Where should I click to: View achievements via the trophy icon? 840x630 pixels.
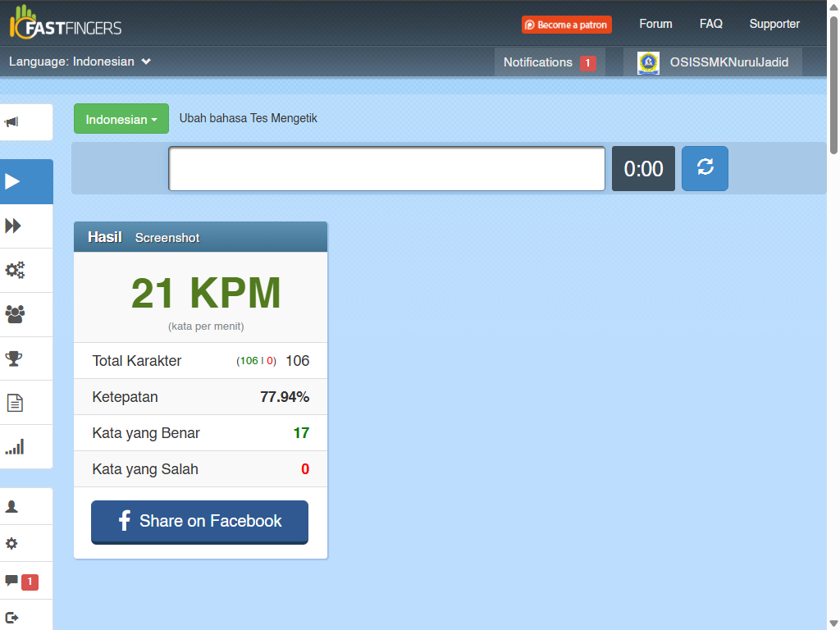click(15, 358)
